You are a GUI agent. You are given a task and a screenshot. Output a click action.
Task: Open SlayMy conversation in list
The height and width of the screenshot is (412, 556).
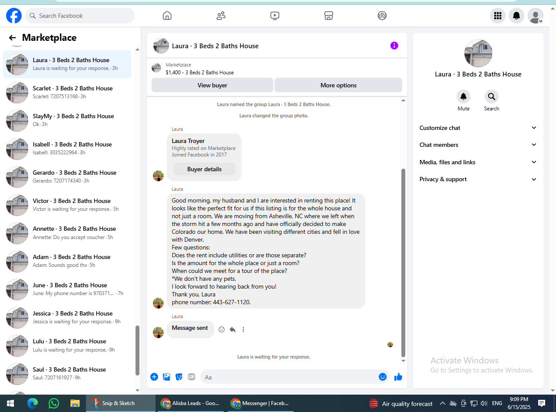(67, 120)
